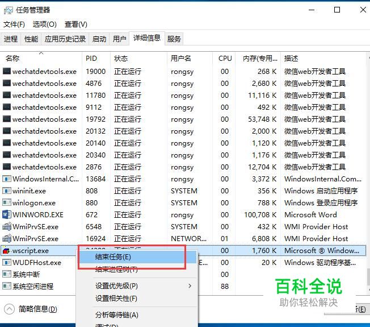
Task: Select the wscript.exe process name
Action: click(x=31, y=251)
